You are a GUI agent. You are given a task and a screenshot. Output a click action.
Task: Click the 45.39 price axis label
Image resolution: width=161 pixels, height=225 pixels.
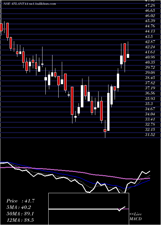(150, 21)
